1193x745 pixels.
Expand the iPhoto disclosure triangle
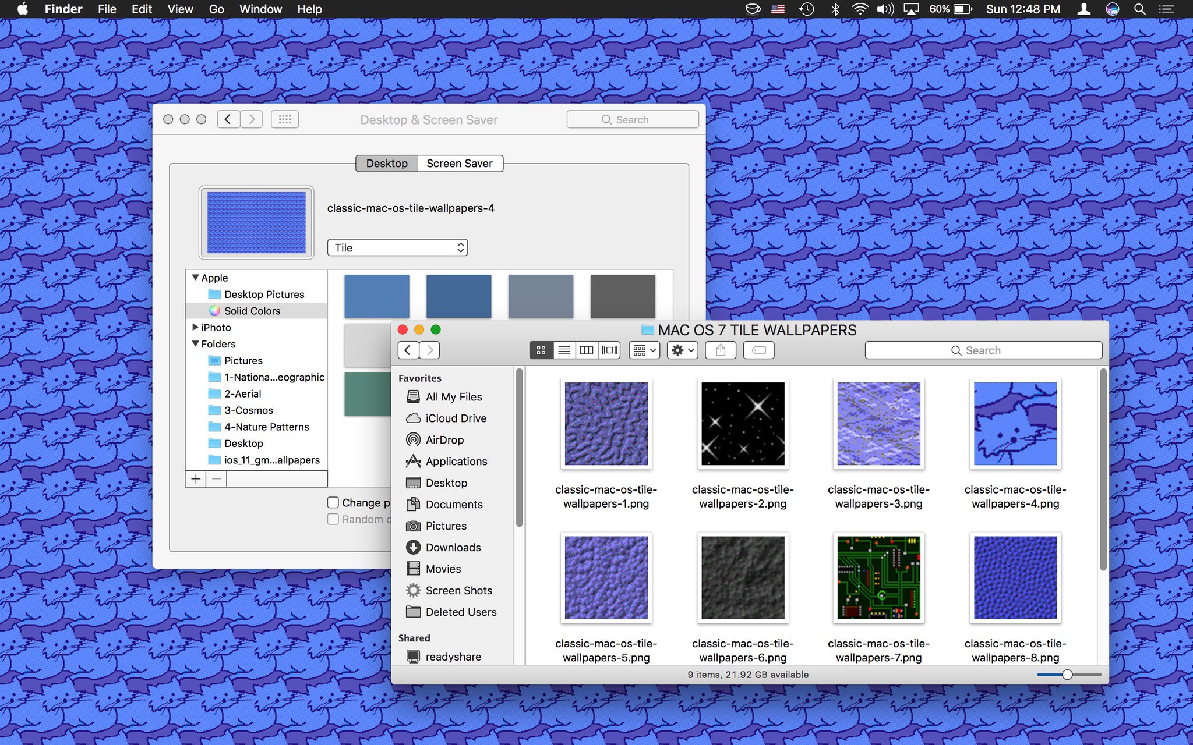[x=196, y=327]
